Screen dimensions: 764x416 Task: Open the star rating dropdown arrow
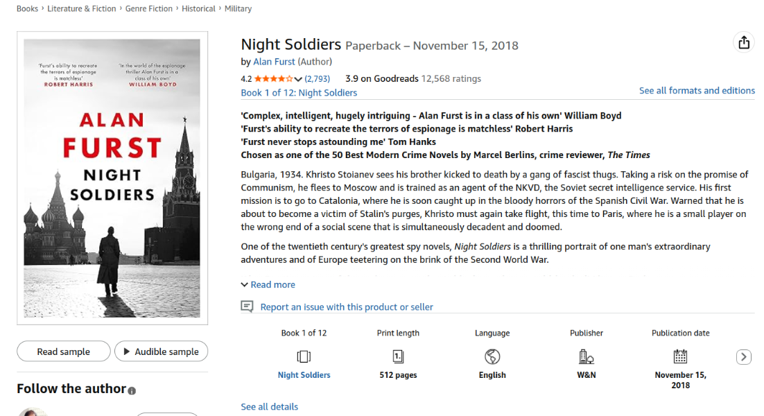(x=298, y=79)
